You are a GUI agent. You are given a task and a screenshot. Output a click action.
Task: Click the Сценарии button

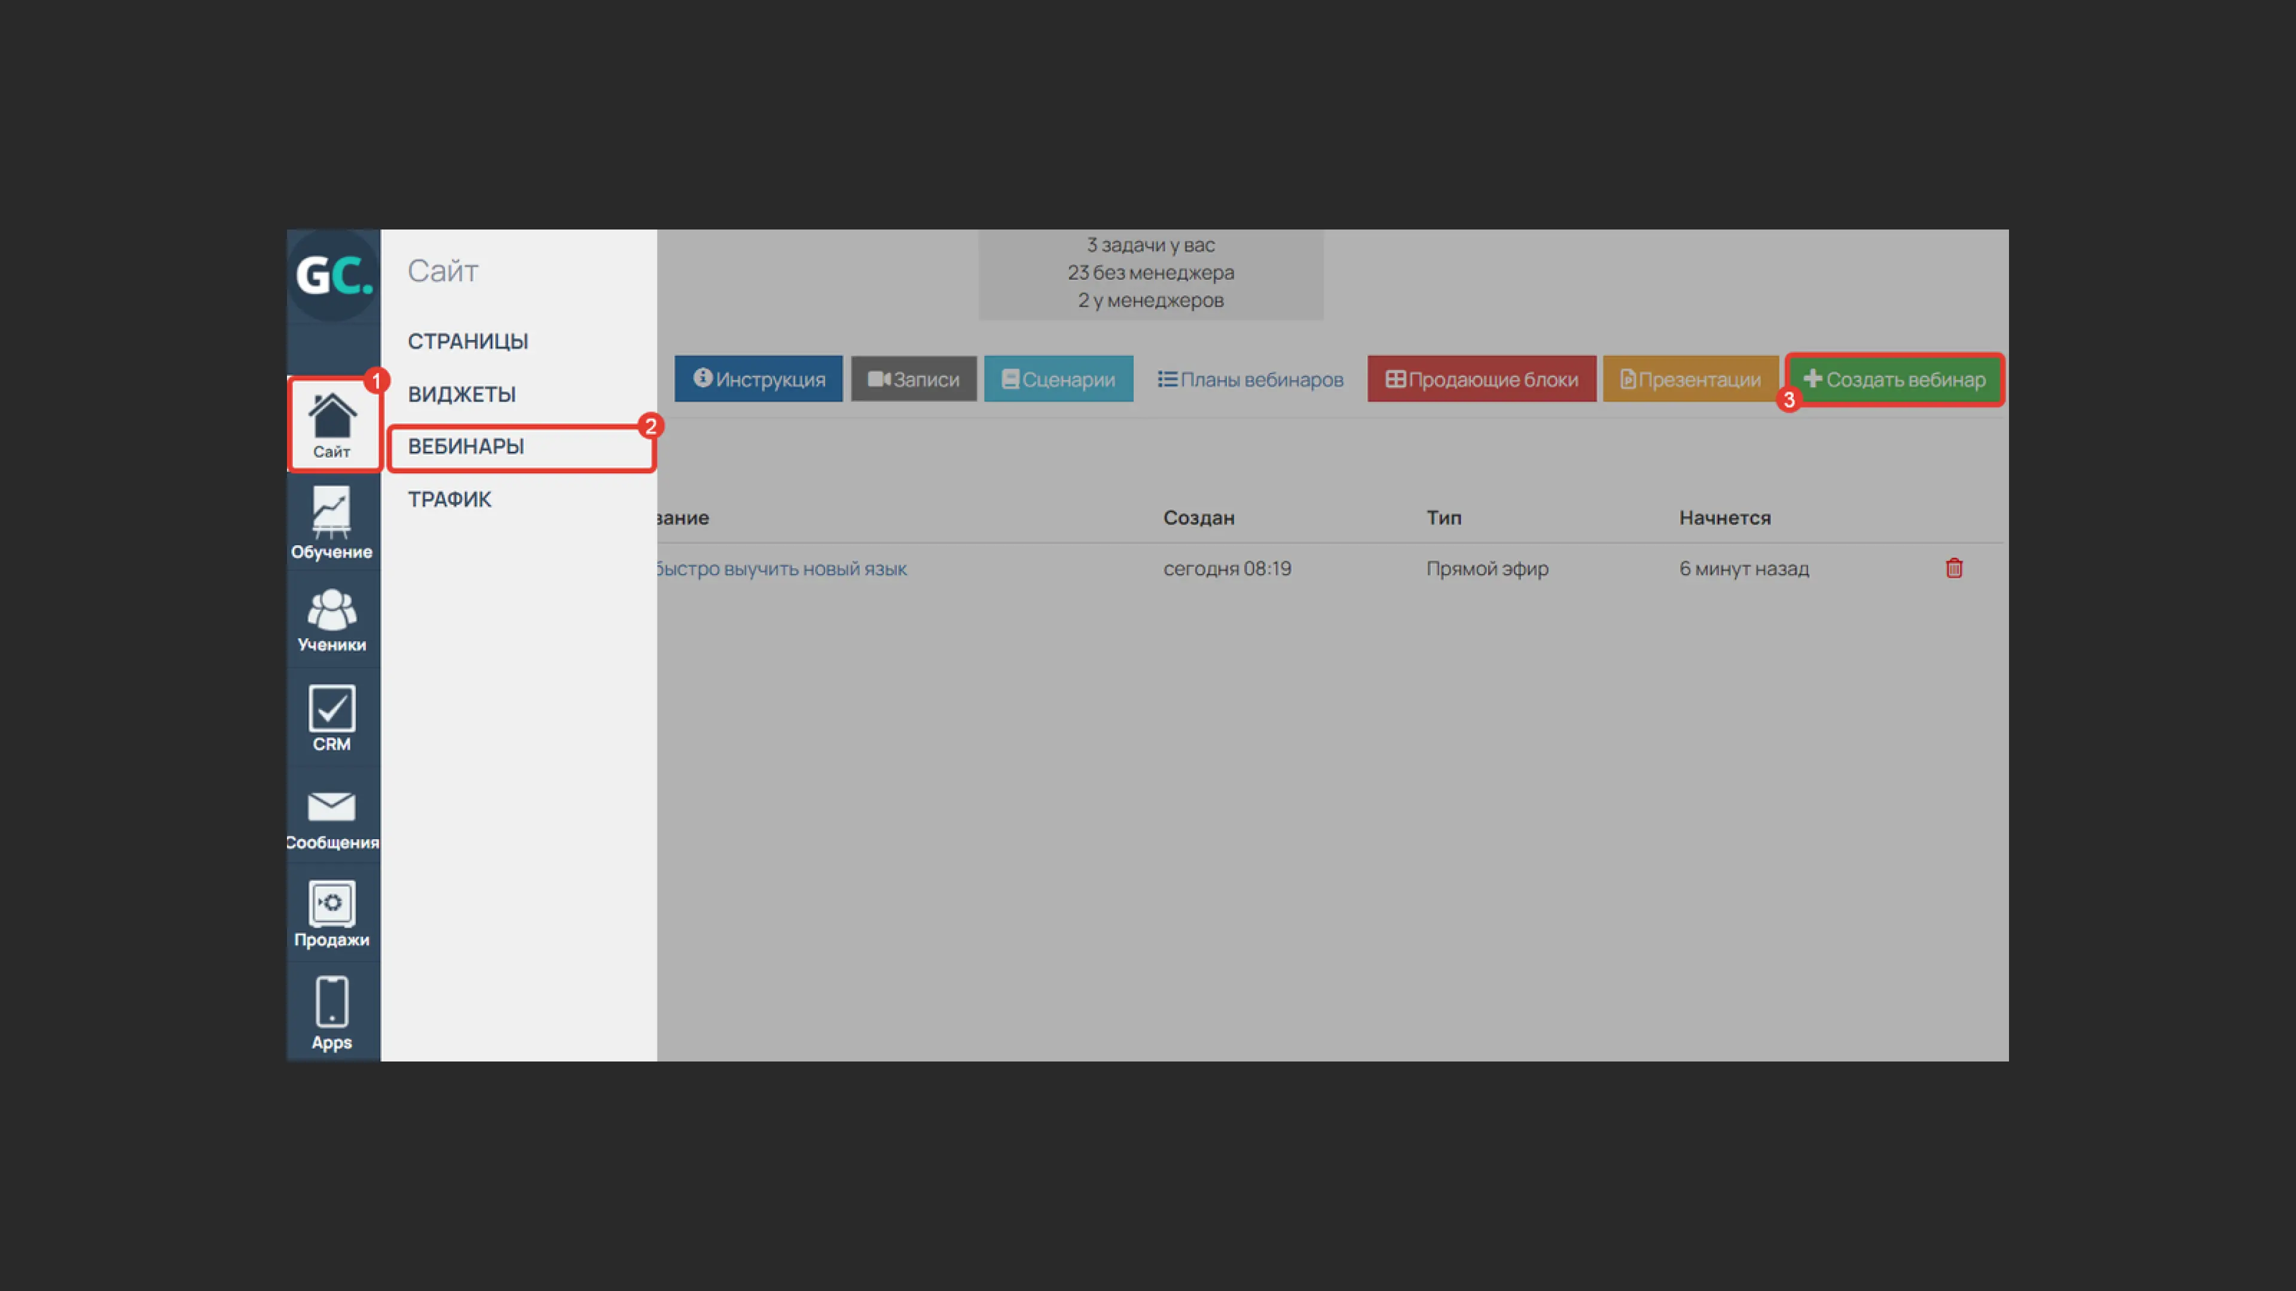tap(1058, 380)
